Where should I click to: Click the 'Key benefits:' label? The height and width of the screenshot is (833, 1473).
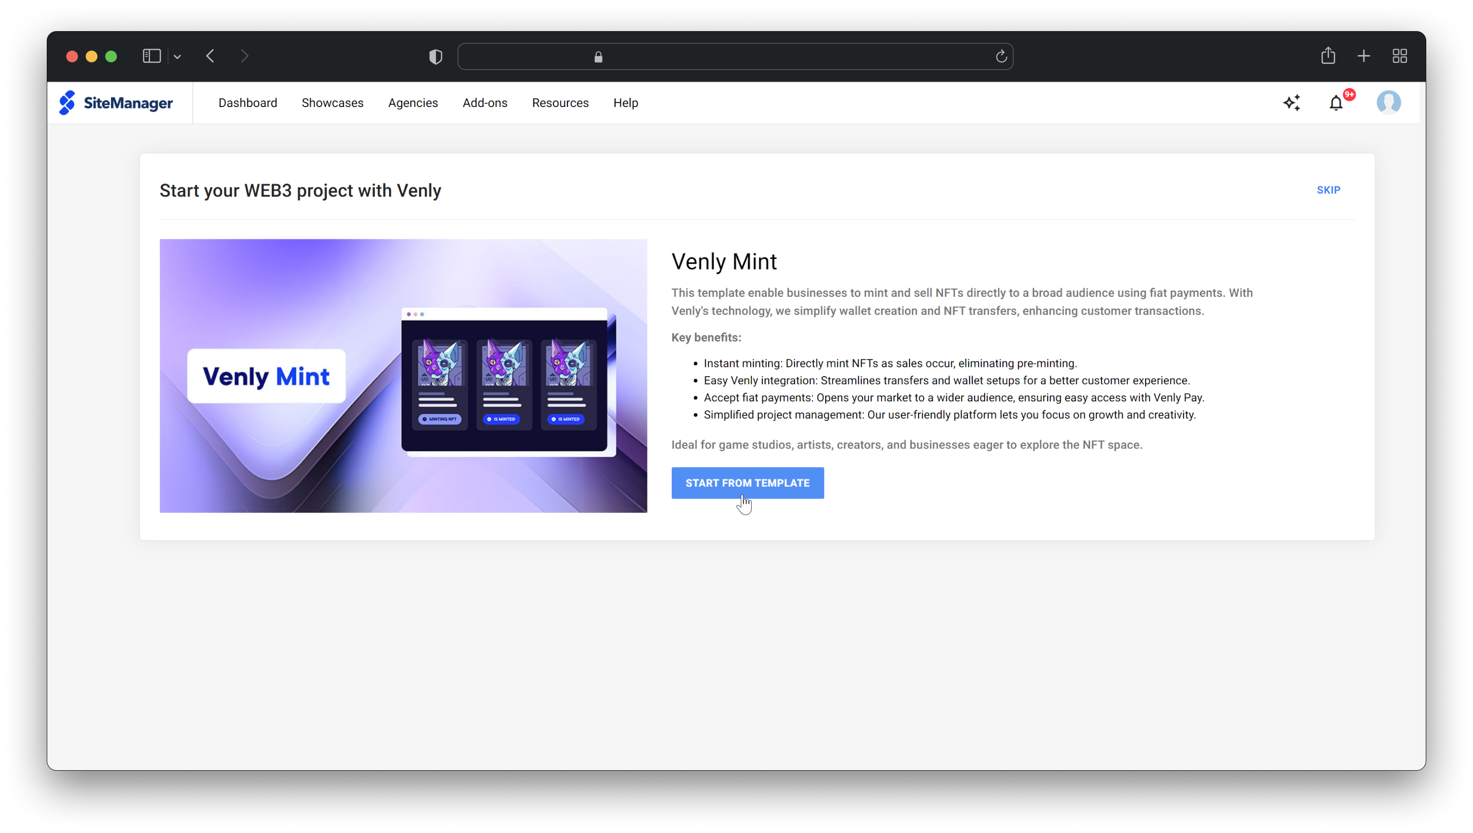(x=706, y=338)
